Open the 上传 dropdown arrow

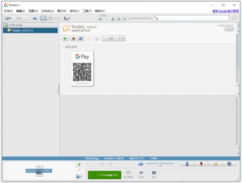(123, 39)
